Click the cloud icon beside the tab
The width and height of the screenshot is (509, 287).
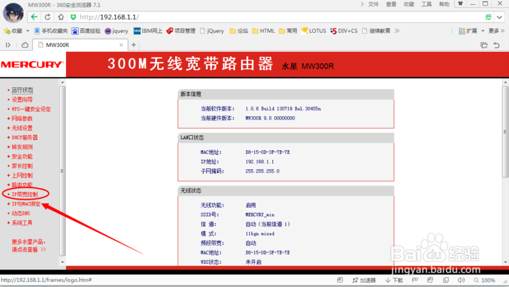pos(24,45)
